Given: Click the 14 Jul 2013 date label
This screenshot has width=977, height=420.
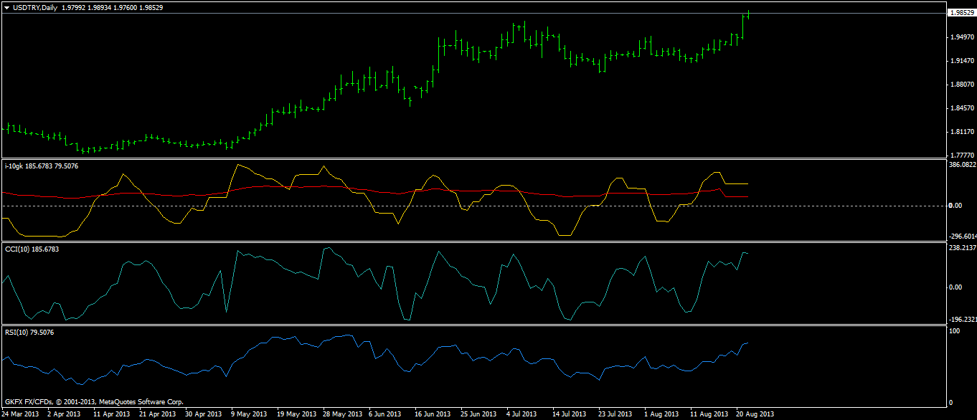Looking at the screenshot, I should tap(570, 414).
